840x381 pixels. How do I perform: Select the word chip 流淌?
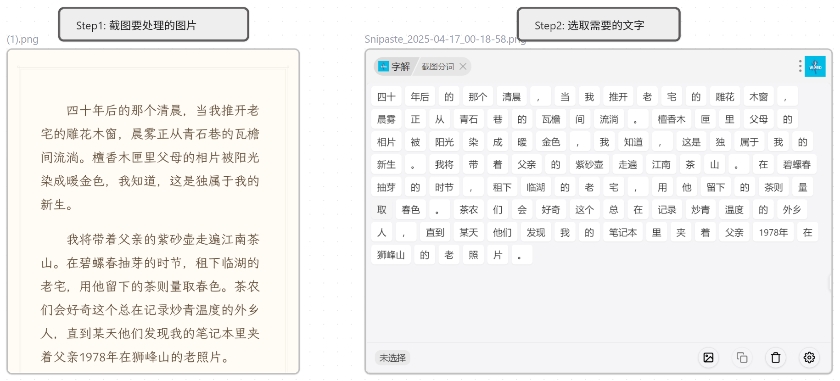click(x=609, y=119)
